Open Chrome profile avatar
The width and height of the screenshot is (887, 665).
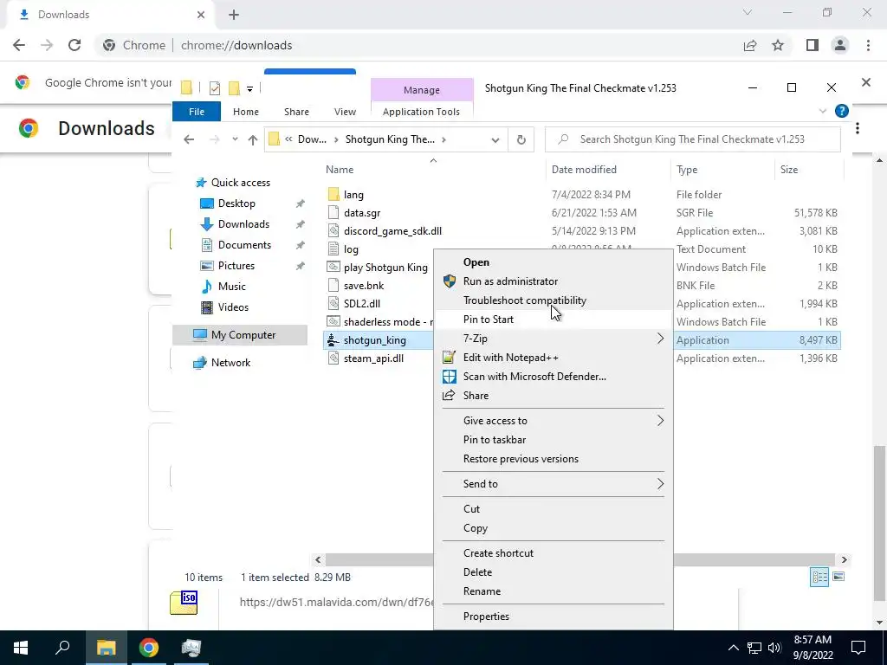pyautogui.click(x=840, y=45)
